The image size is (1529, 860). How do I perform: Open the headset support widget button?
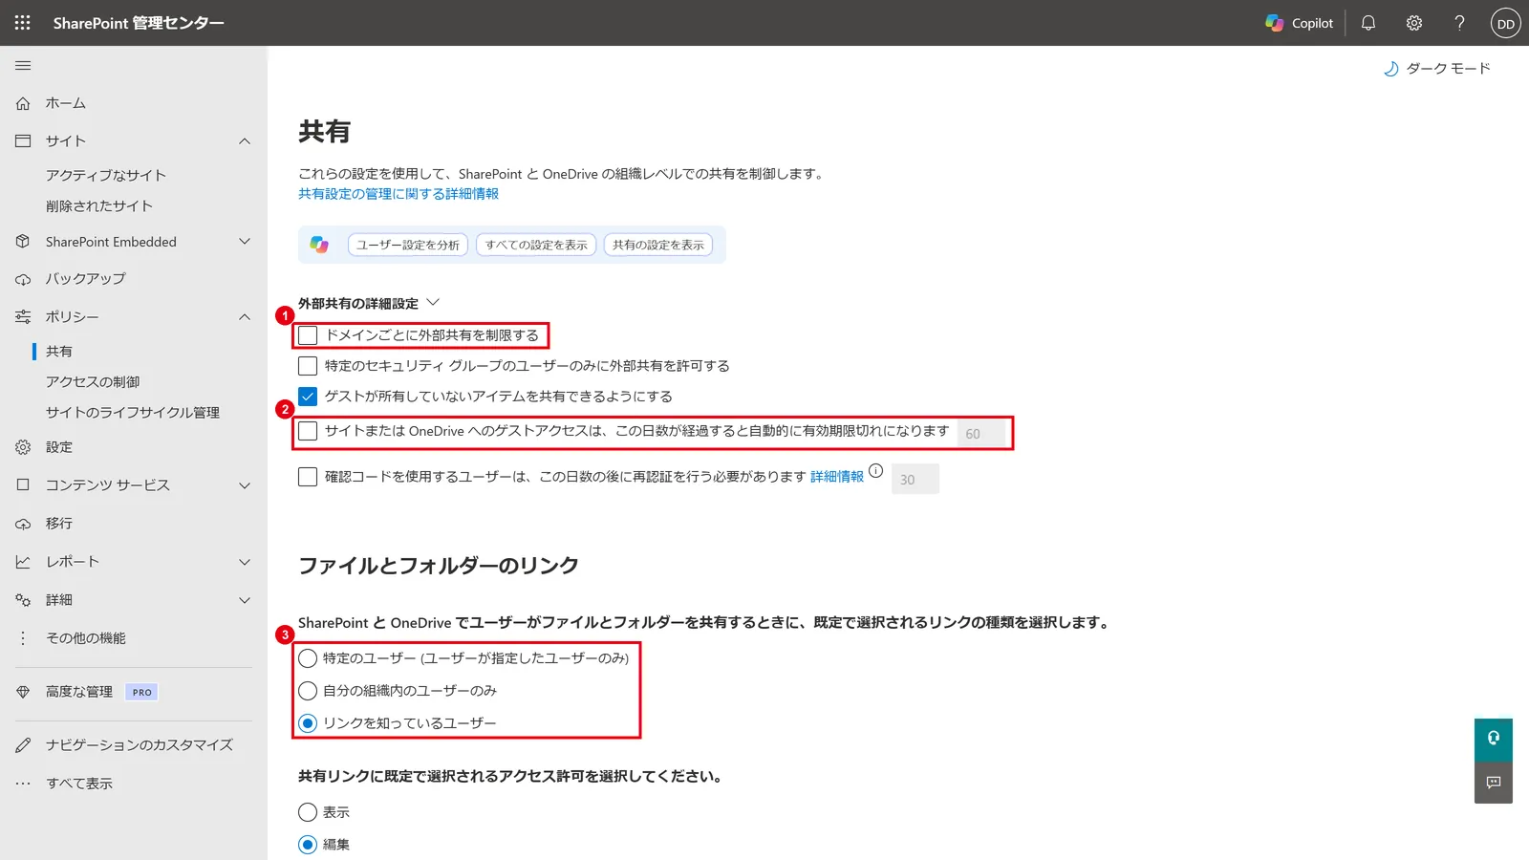point(1494,739)
